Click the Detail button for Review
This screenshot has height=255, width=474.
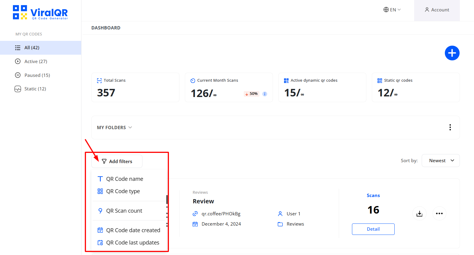373,229
